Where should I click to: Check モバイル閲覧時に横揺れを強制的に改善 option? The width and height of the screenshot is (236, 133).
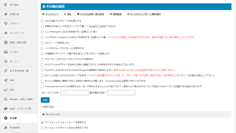(42, 81)
